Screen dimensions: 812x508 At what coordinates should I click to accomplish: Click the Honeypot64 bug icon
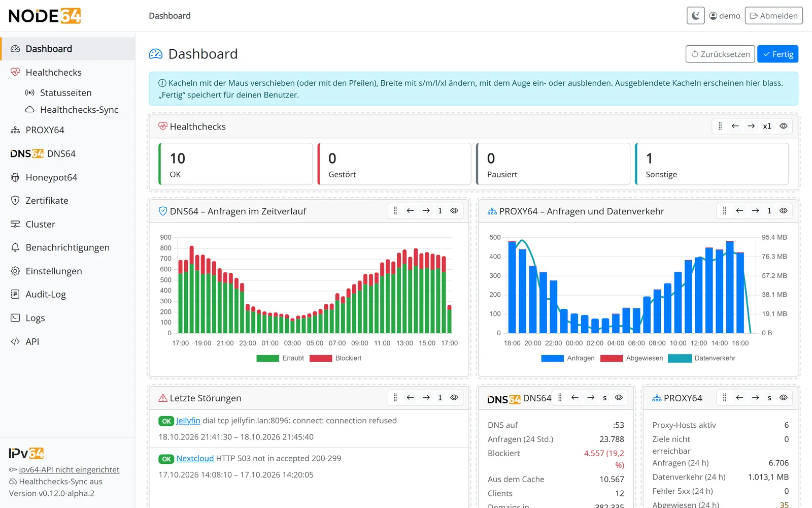tap(15, 177)
